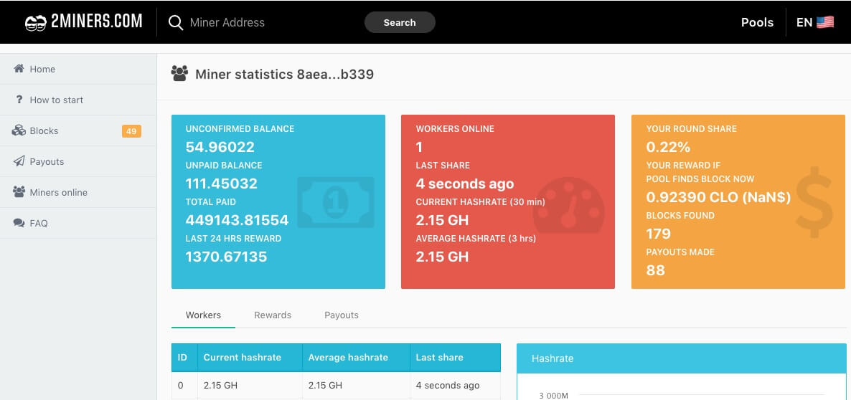Click the 2MINERS.COM site title link

tap(97, 22)
